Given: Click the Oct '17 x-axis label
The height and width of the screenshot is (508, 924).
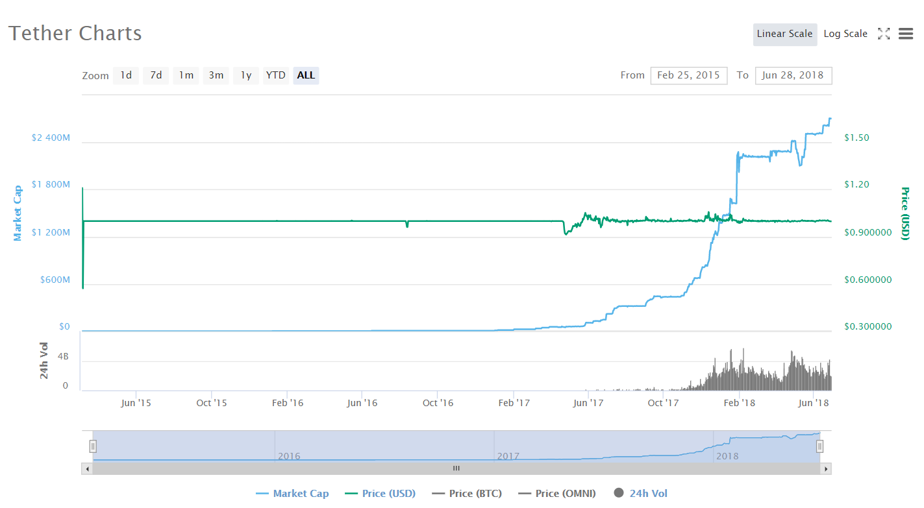Looking at the screenshot, I should [x=664, y=403].
